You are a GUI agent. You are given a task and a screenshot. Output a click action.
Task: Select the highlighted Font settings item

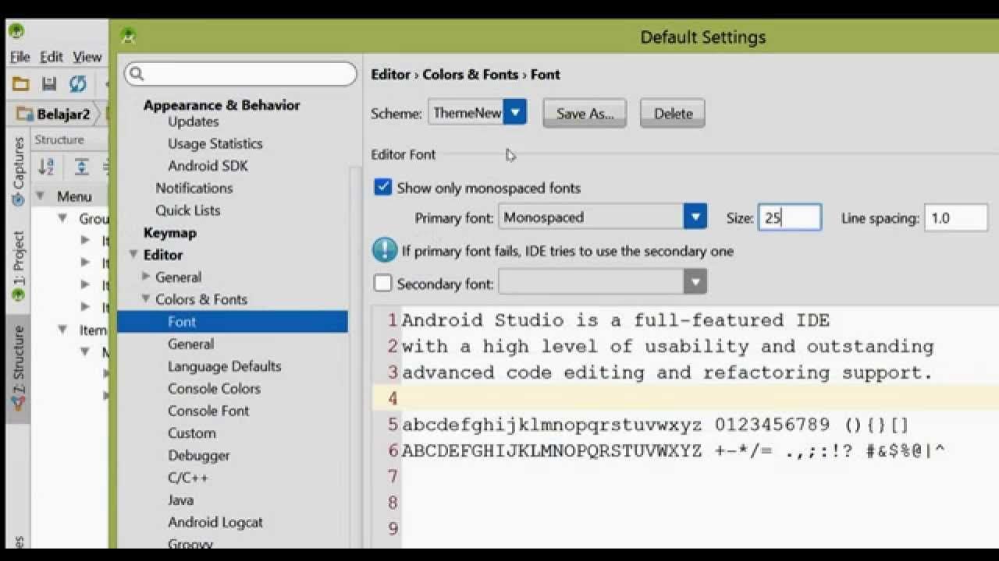tap(233, 321)
